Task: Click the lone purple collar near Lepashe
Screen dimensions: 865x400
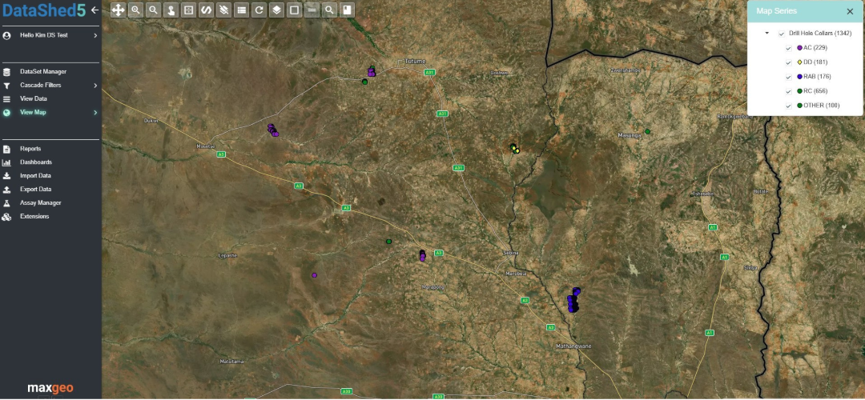Action: [x=314, y=275]
